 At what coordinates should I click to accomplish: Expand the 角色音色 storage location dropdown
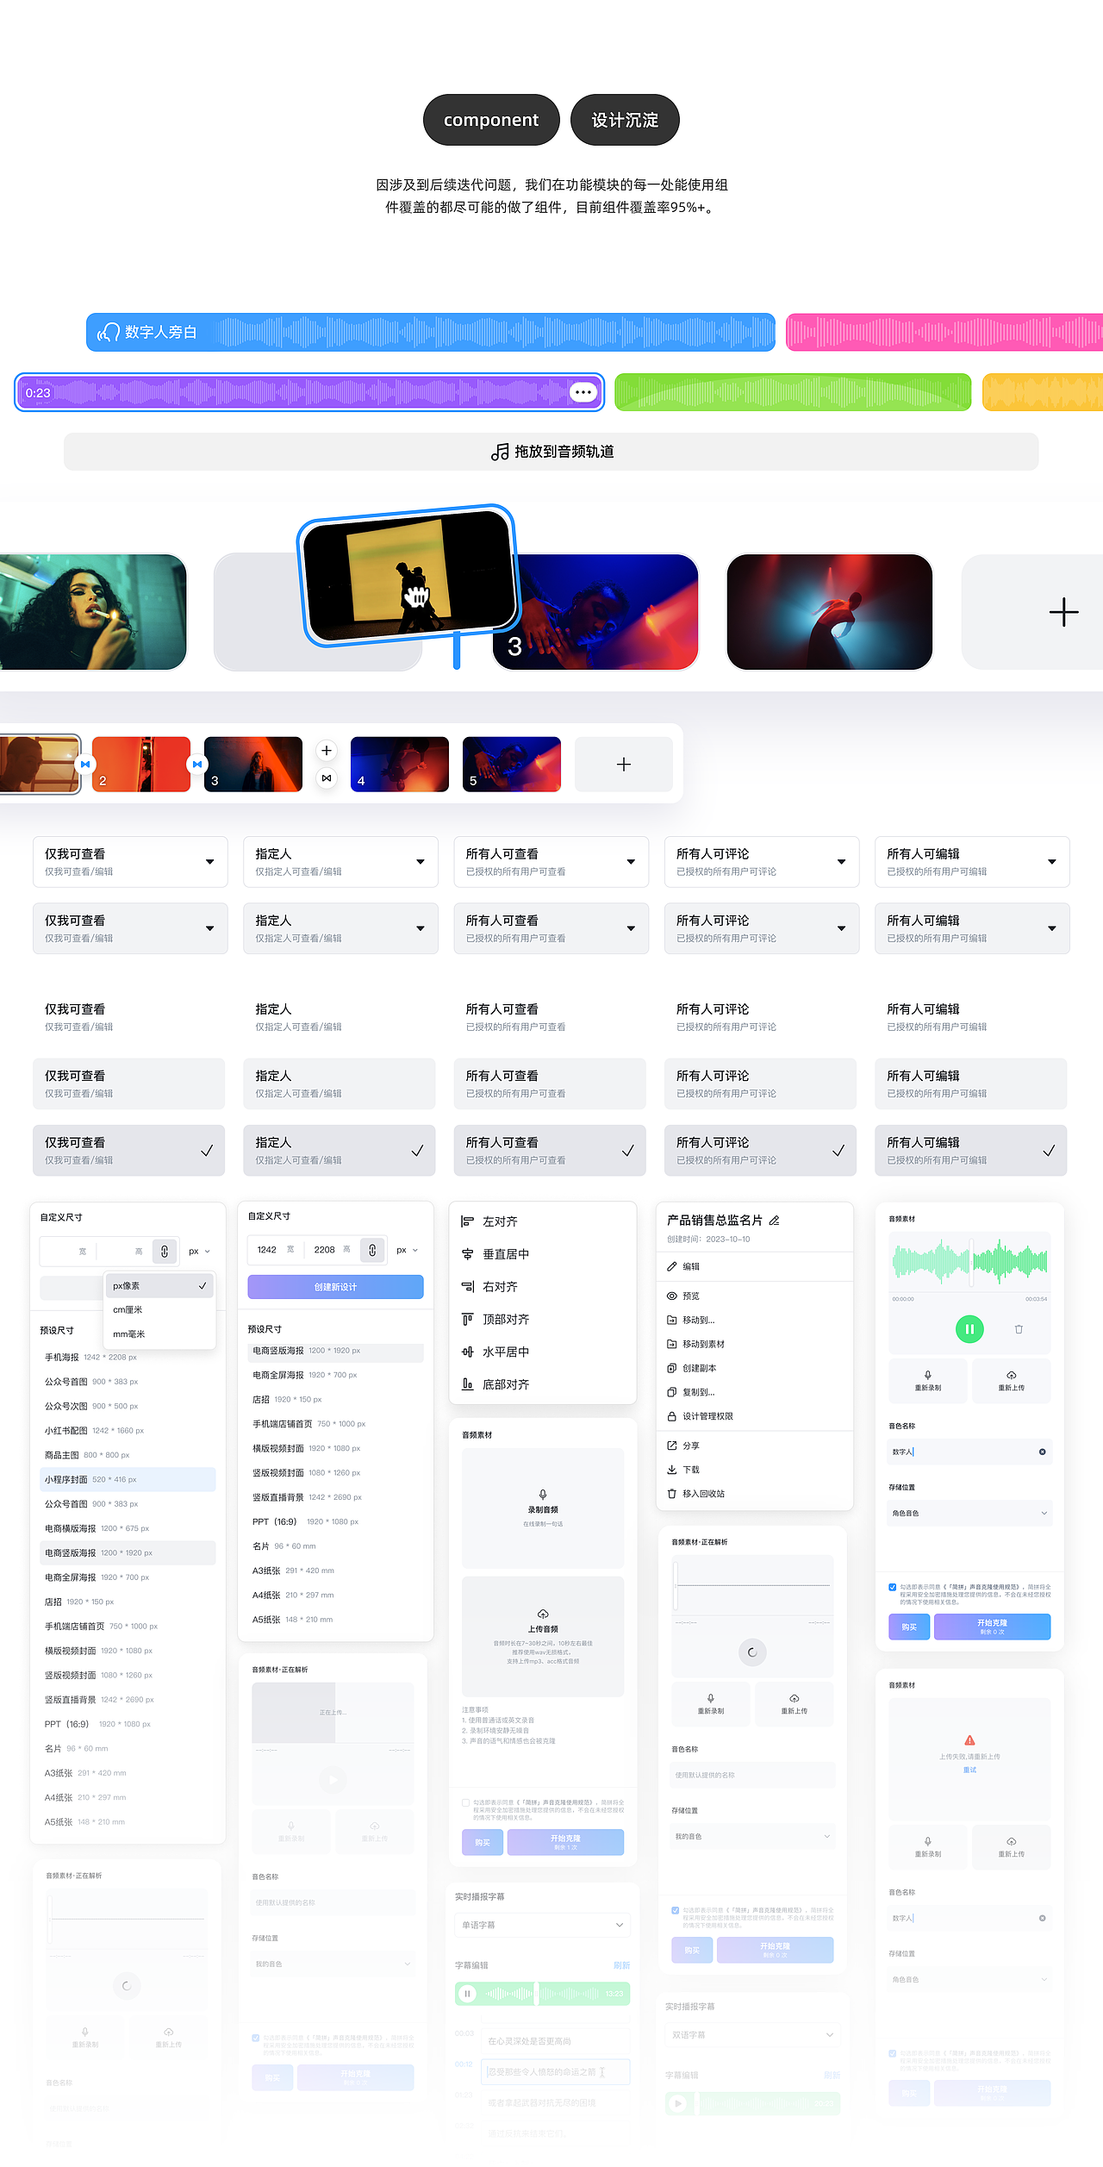(969, 1514)
